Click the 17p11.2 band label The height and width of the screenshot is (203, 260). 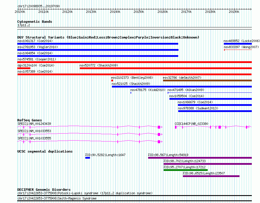[x=24, y=25]
